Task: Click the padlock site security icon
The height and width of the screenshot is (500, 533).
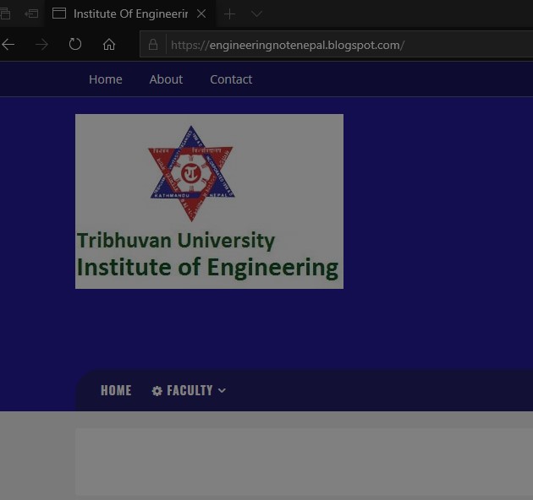Action: pos(153,45)
